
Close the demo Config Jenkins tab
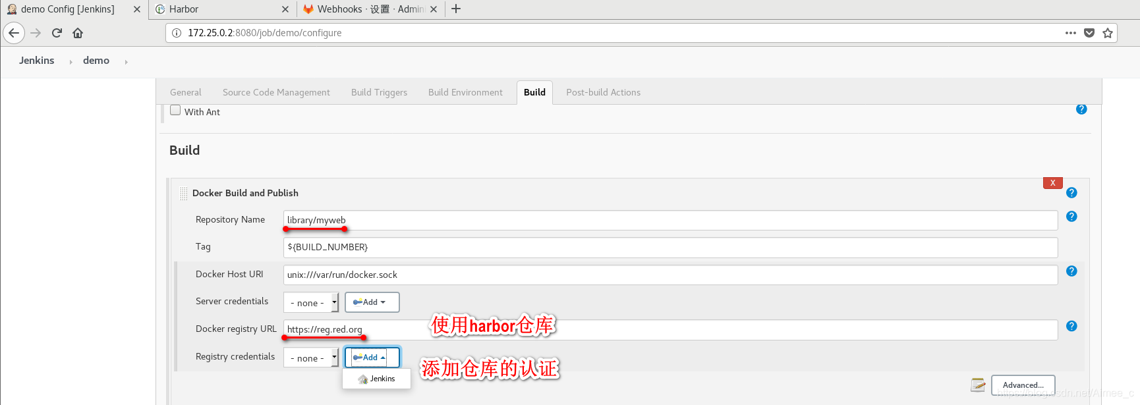pyautogui.click(x=136, y=9)
